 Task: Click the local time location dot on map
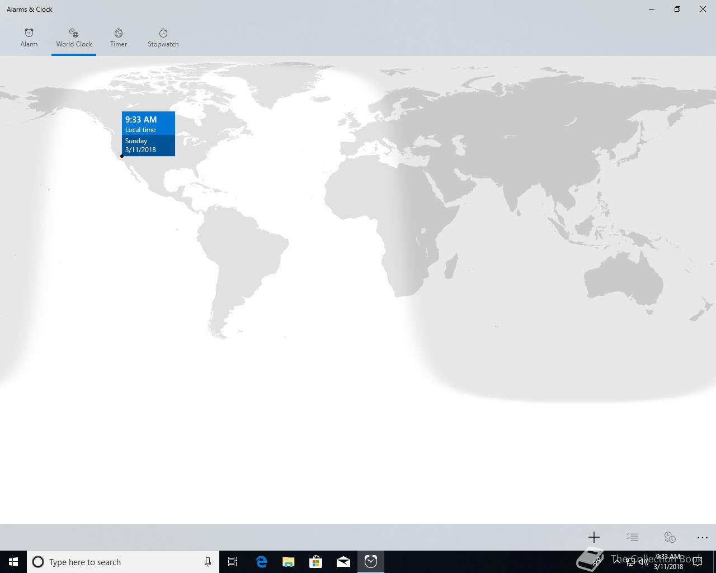pos(122,156)
